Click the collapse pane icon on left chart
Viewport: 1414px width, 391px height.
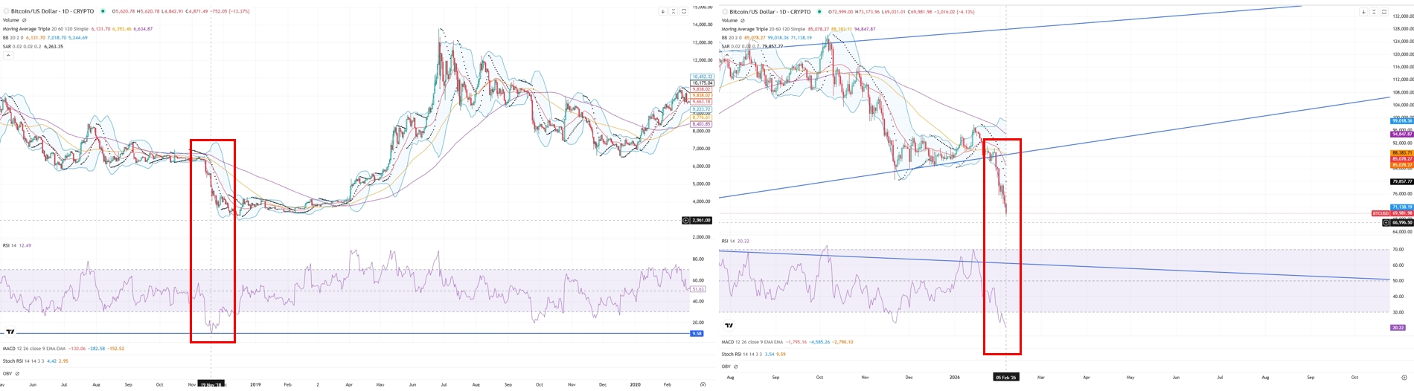tap(674, 11)
